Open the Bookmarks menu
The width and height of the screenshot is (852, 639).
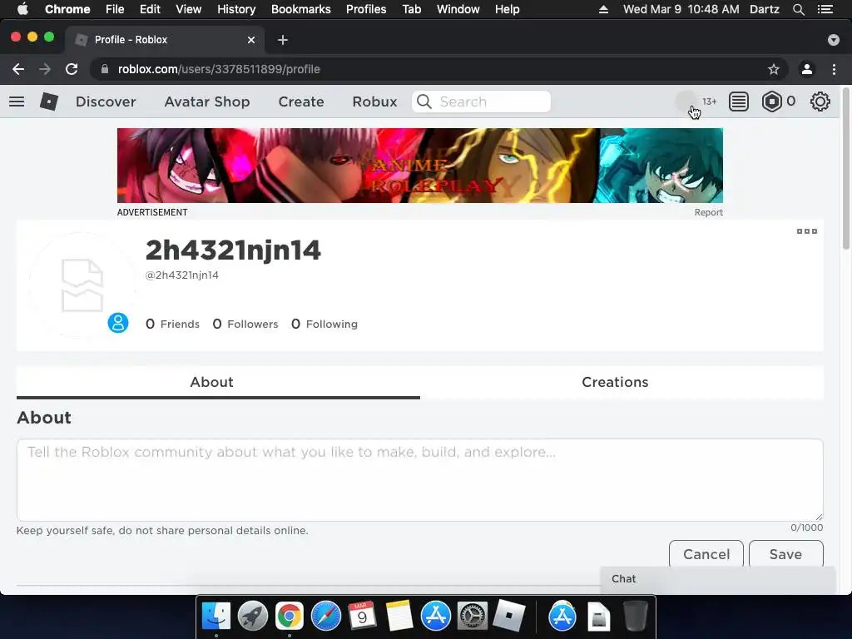click(x=301, y=9)
